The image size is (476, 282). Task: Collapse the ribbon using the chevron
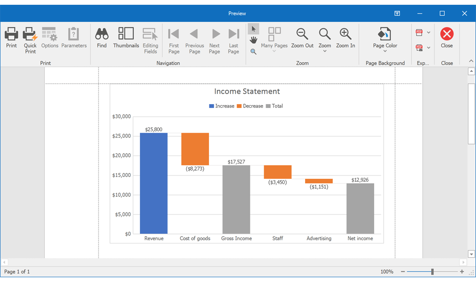point(471,61)
